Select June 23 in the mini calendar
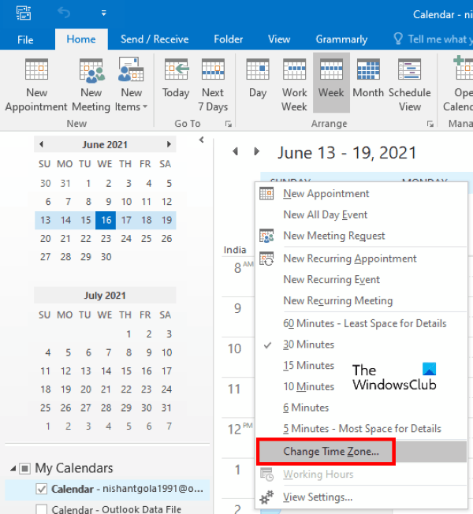This screenshot has height=514, width=473. 106,238
